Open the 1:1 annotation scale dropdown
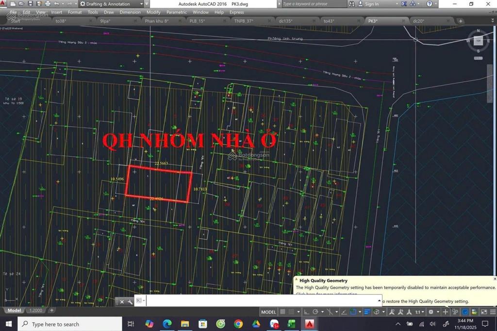Image resolution: width=497 pixels, height=331 pixels. (x=420, y=312)
